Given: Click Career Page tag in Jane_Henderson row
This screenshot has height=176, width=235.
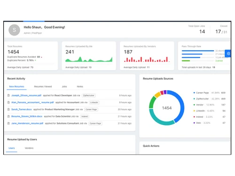Looking at the screenshot, I should point(95,123).
